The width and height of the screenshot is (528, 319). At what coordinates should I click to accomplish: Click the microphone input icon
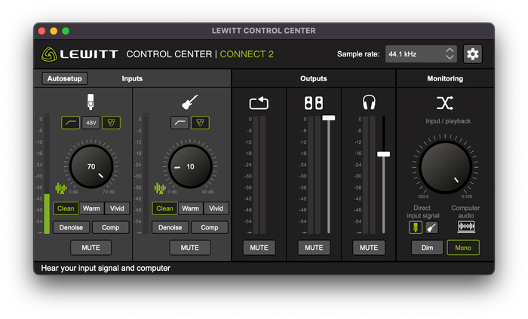click(x=91, y=102)
